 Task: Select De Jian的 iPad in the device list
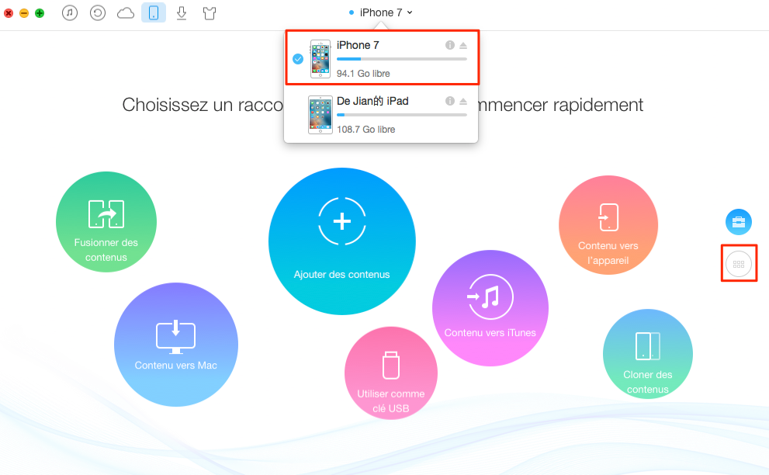coord(382,115)
